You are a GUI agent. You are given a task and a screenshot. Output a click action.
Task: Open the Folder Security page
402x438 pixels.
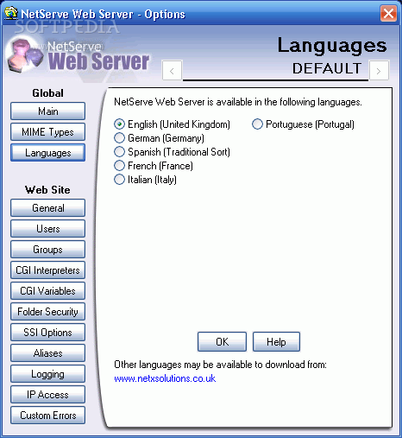tap(47, 312)
